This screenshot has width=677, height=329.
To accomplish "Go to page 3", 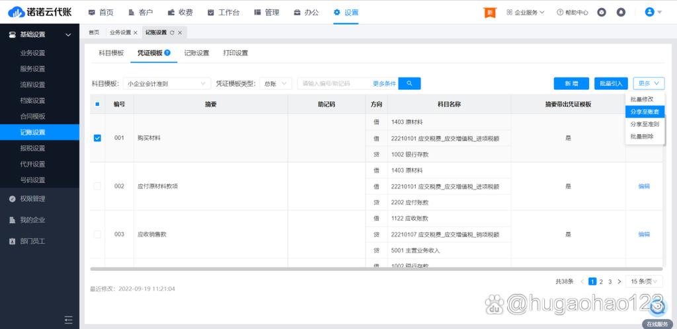I will pyautogui.click(x=610, y=281).
